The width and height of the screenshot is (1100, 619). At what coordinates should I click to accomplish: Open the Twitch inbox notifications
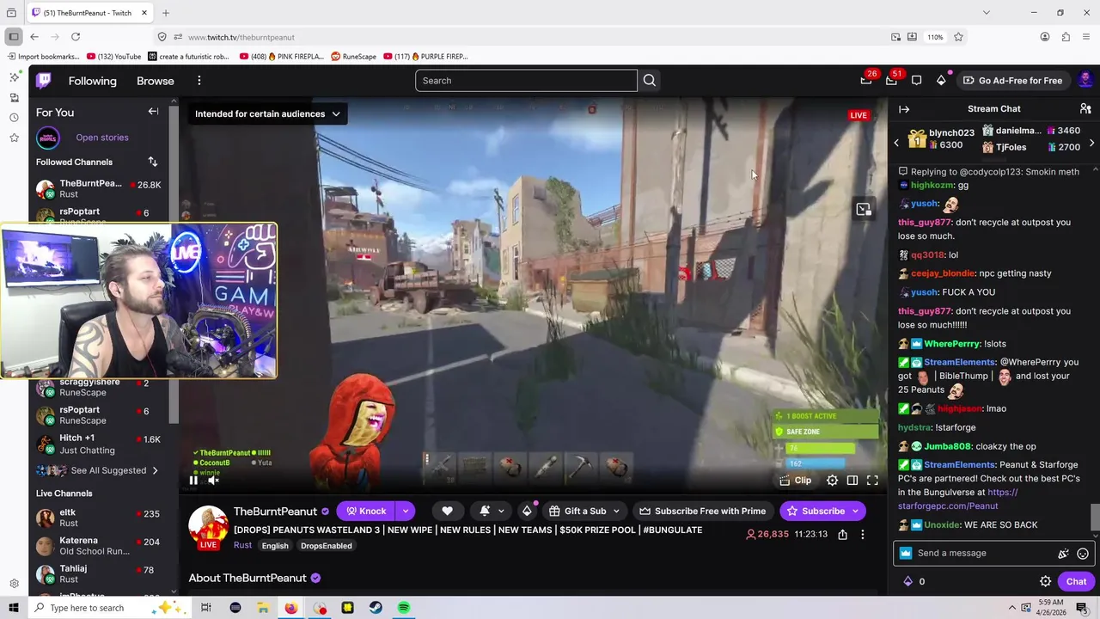point(891,81)
